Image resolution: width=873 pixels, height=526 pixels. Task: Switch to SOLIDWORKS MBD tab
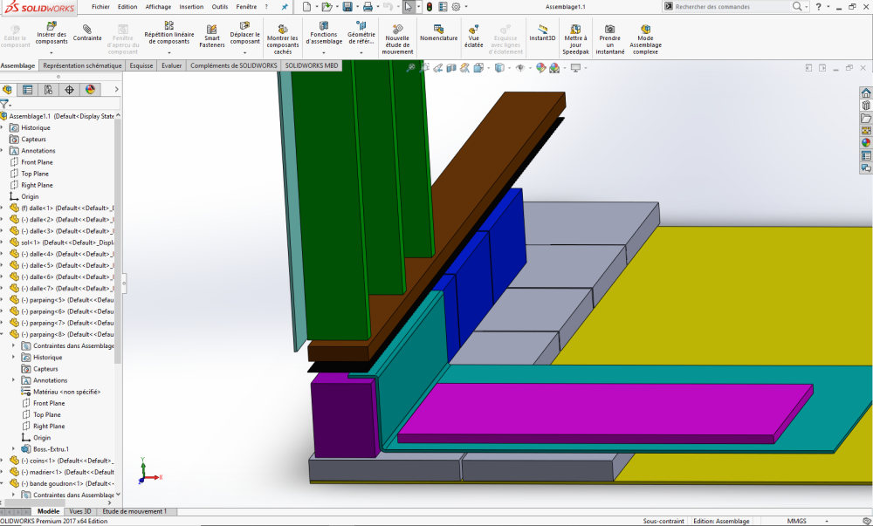[x=312, y=65]
